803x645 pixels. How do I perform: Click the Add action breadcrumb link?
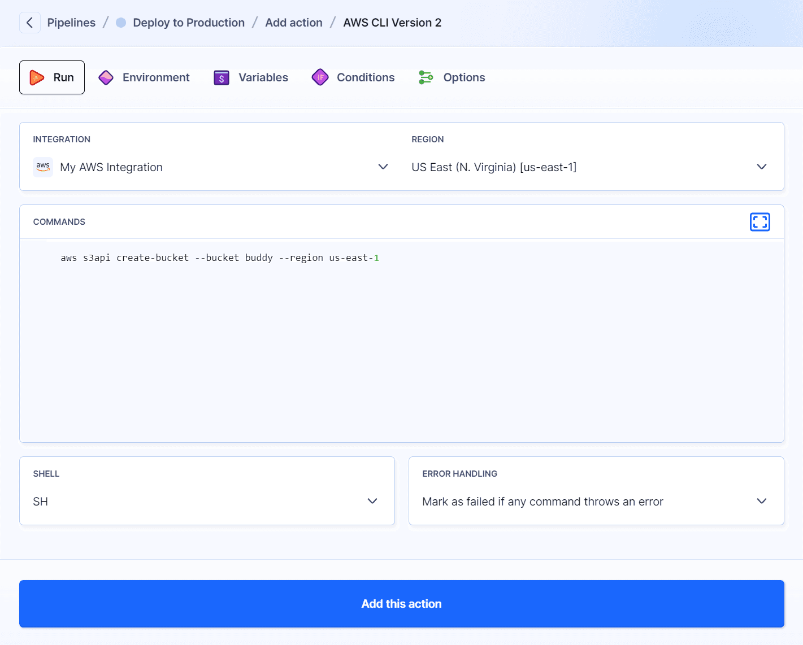click(294, 23)
